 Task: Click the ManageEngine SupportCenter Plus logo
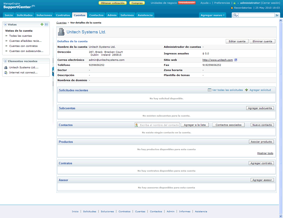click(x=19, y=6)
